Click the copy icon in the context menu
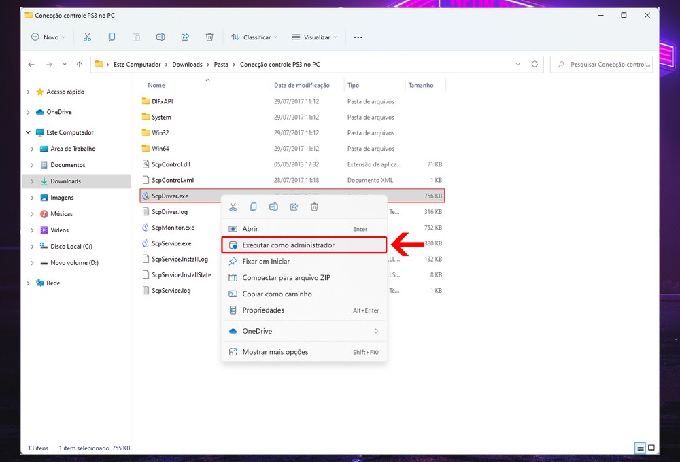 (253, 207)
